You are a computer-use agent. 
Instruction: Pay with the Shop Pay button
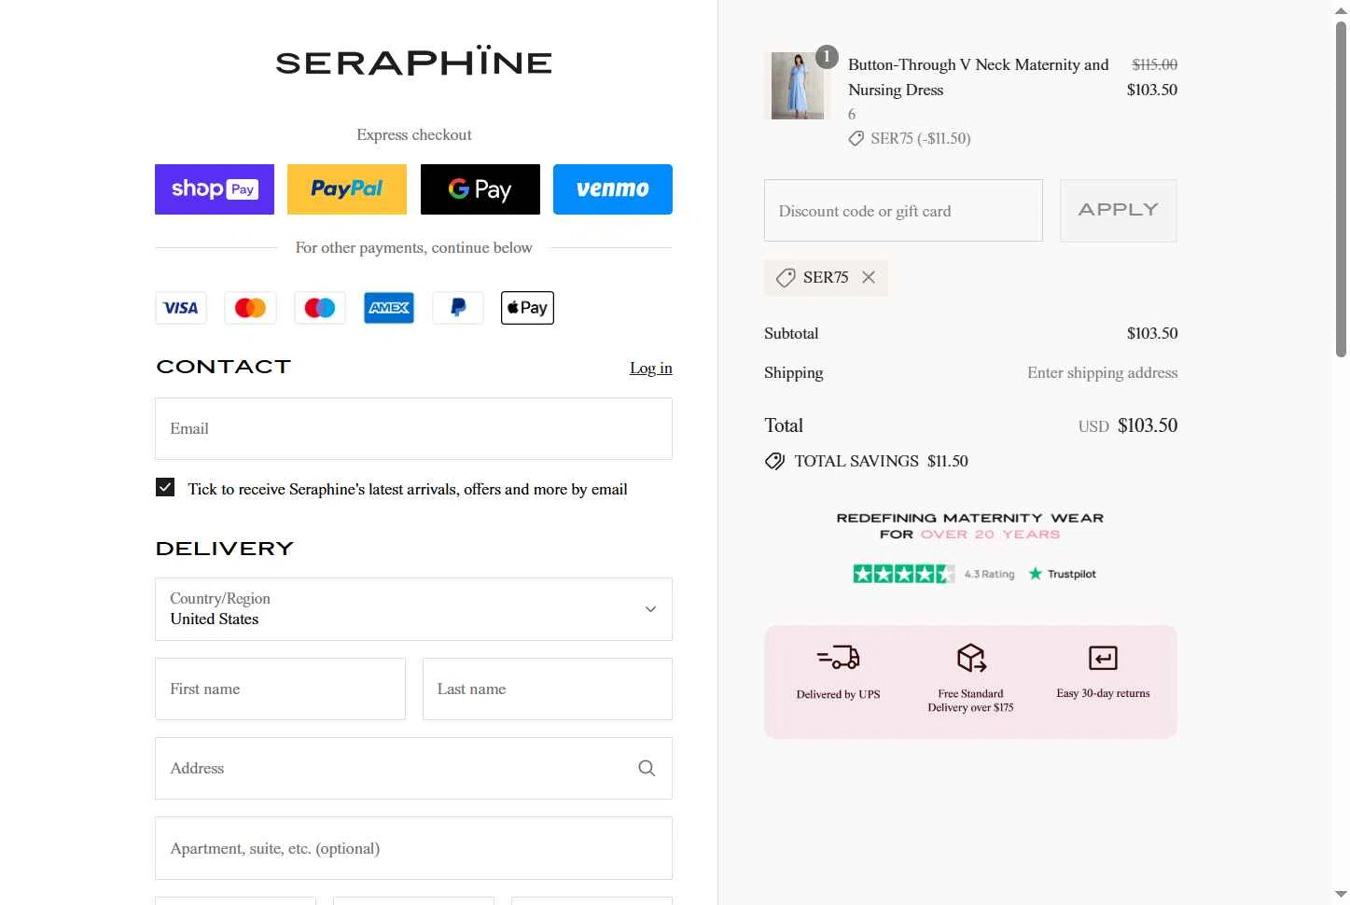[215, 189]
